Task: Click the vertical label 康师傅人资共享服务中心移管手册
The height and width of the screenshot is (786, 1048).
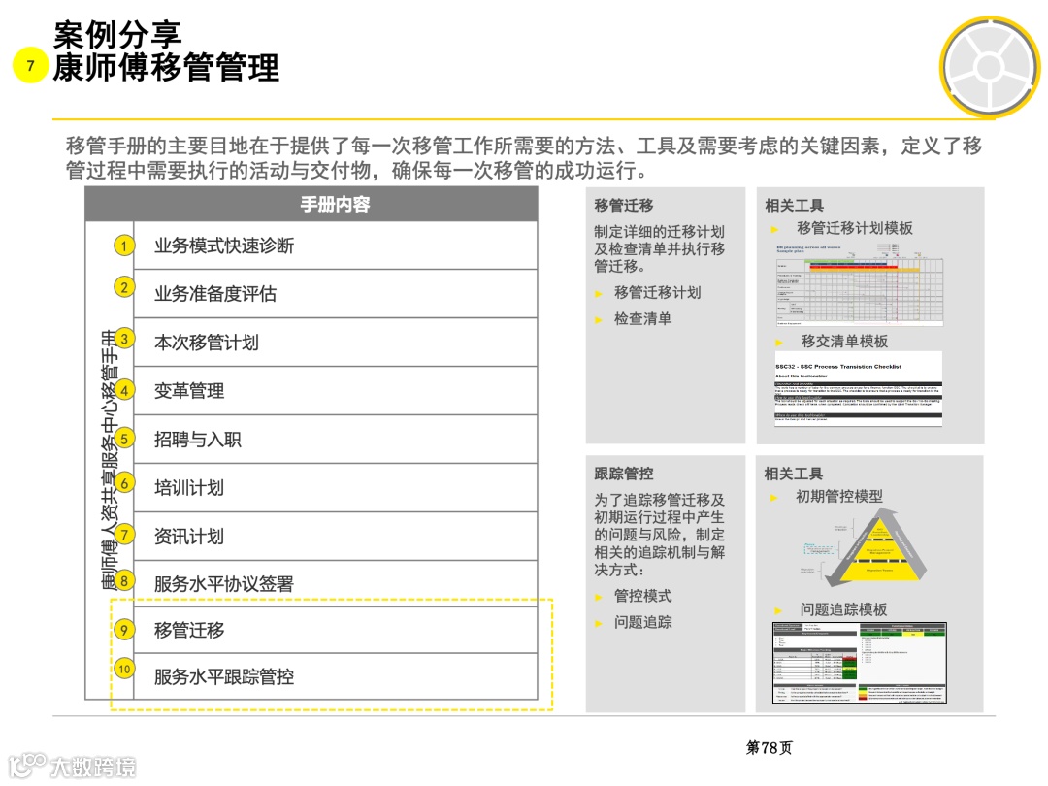Action: [110, 460]
